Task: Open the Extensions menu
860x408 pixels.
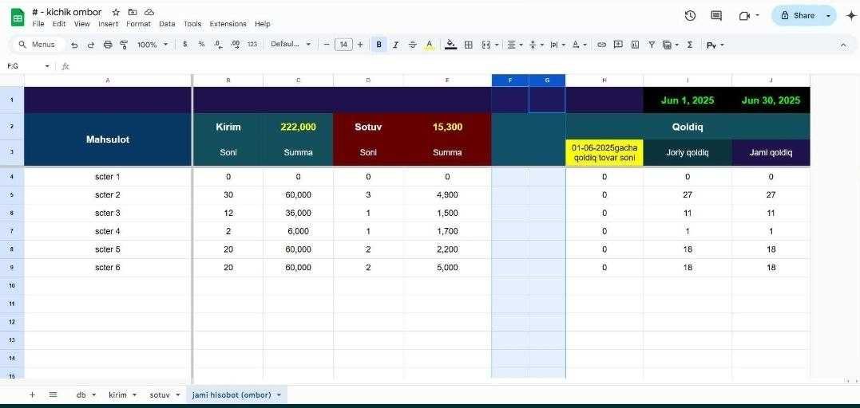Action: coord(228,24)
